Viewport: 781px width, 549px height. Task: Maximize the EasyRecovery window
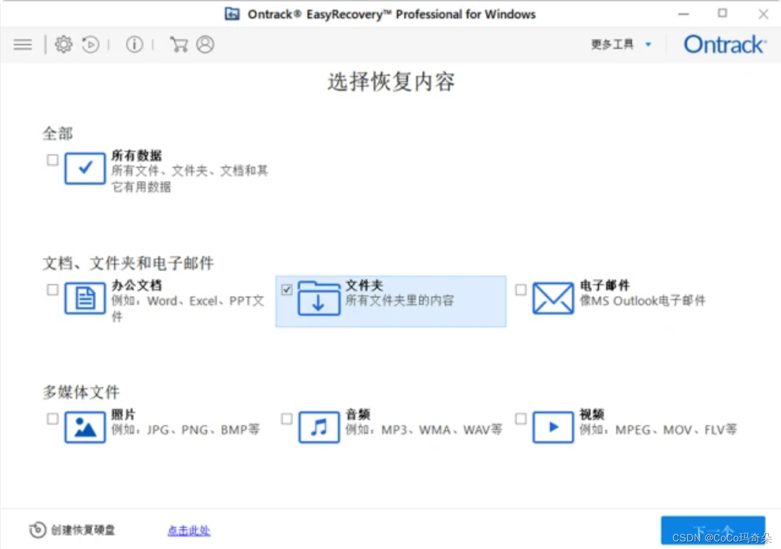(x=723, y=13)
